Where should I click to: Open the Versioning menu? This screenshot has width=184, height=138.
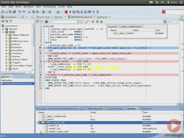50,7
